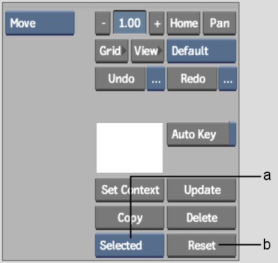Click the Set Context button
Screen dimensions: 278x263
tap(130, 190)
